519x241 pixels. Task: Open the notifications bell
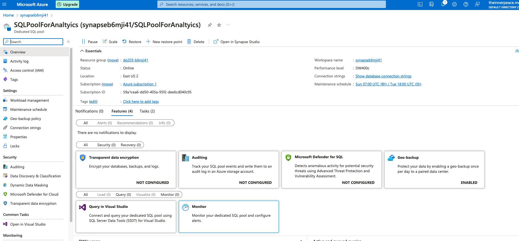443,4
